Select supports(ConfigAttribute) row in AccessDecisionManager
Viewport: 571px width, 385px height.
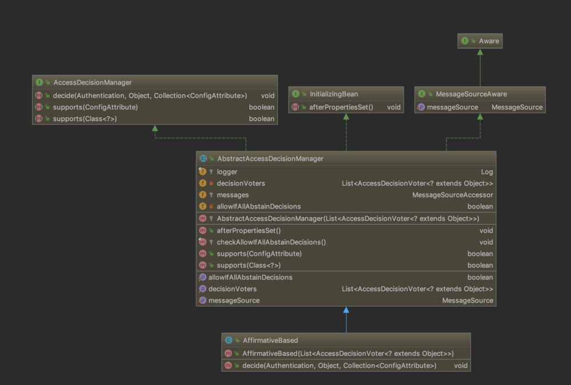tap(155, 107)
